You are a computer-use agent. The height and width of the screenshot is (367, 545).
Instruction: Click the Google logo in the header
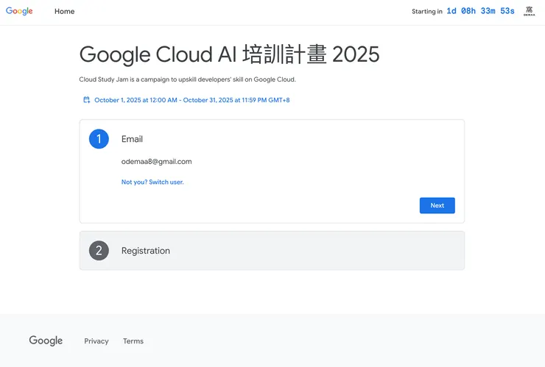pos(19,11)
